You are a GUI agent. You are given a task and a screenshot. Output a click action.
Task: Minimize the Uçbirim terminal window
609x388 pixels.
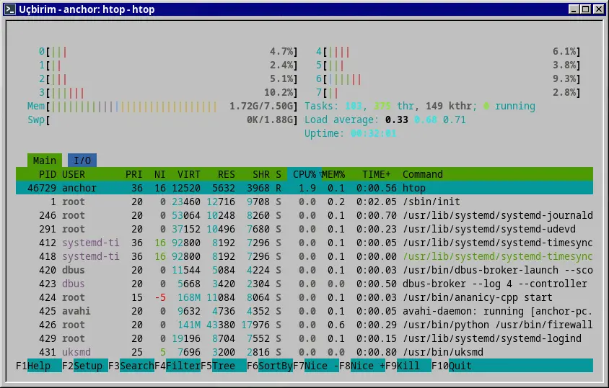point(574,9)
